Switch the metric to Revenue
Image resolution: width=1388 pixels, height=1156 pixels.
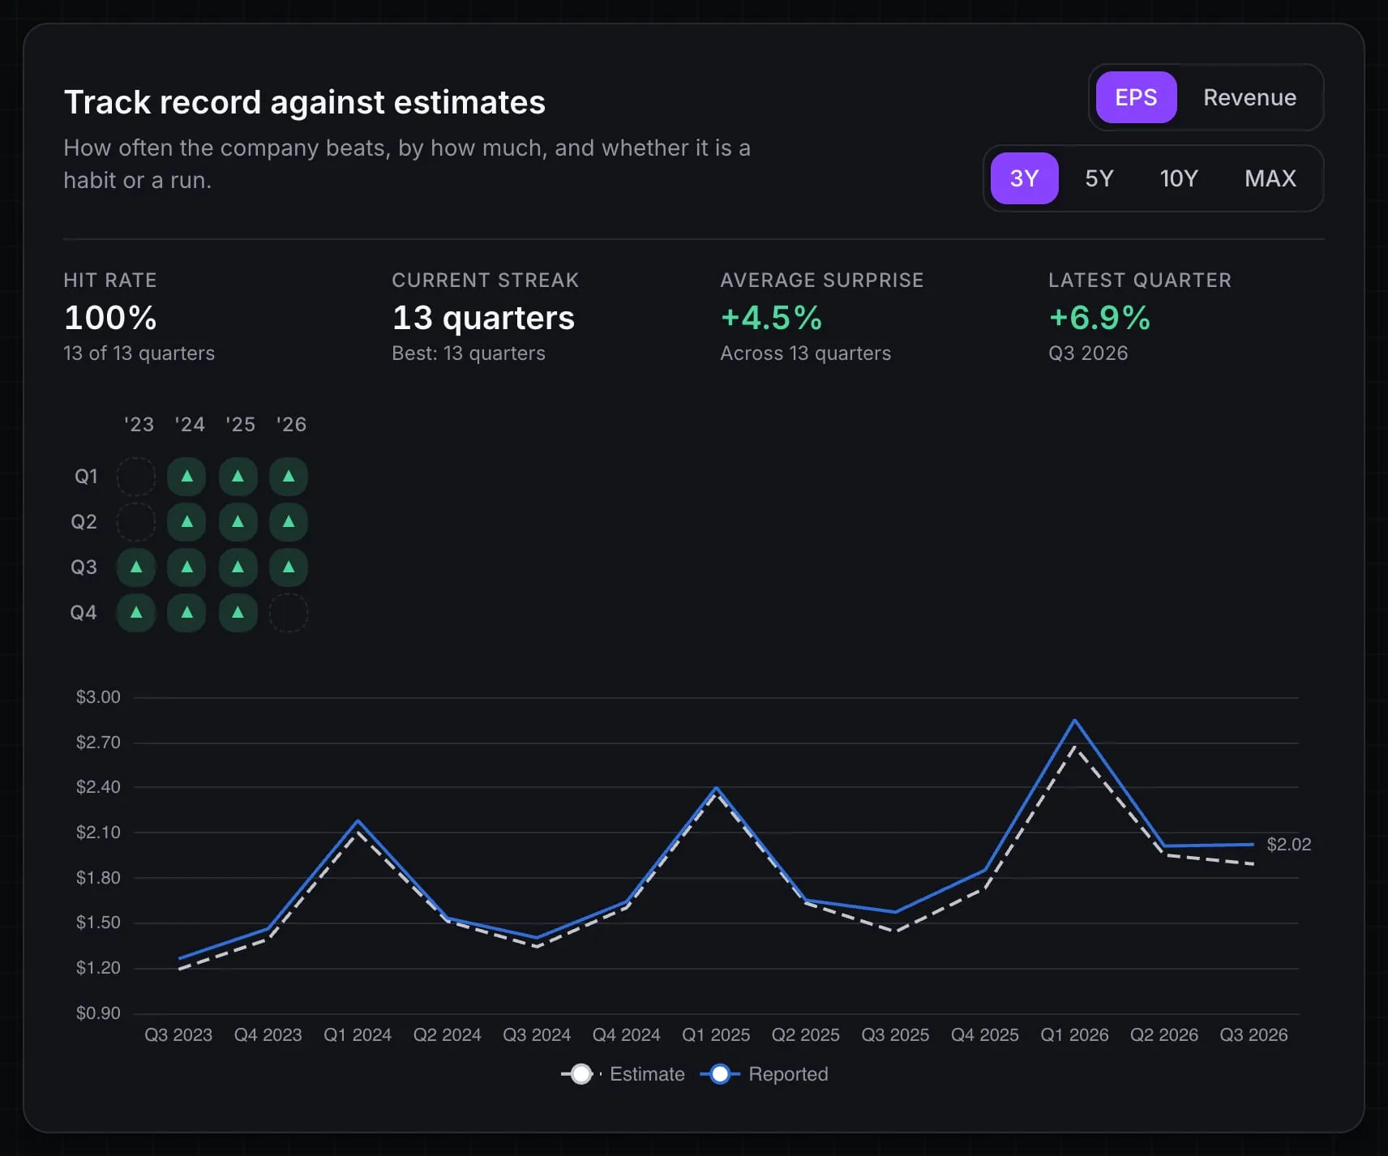[1249, 97]
